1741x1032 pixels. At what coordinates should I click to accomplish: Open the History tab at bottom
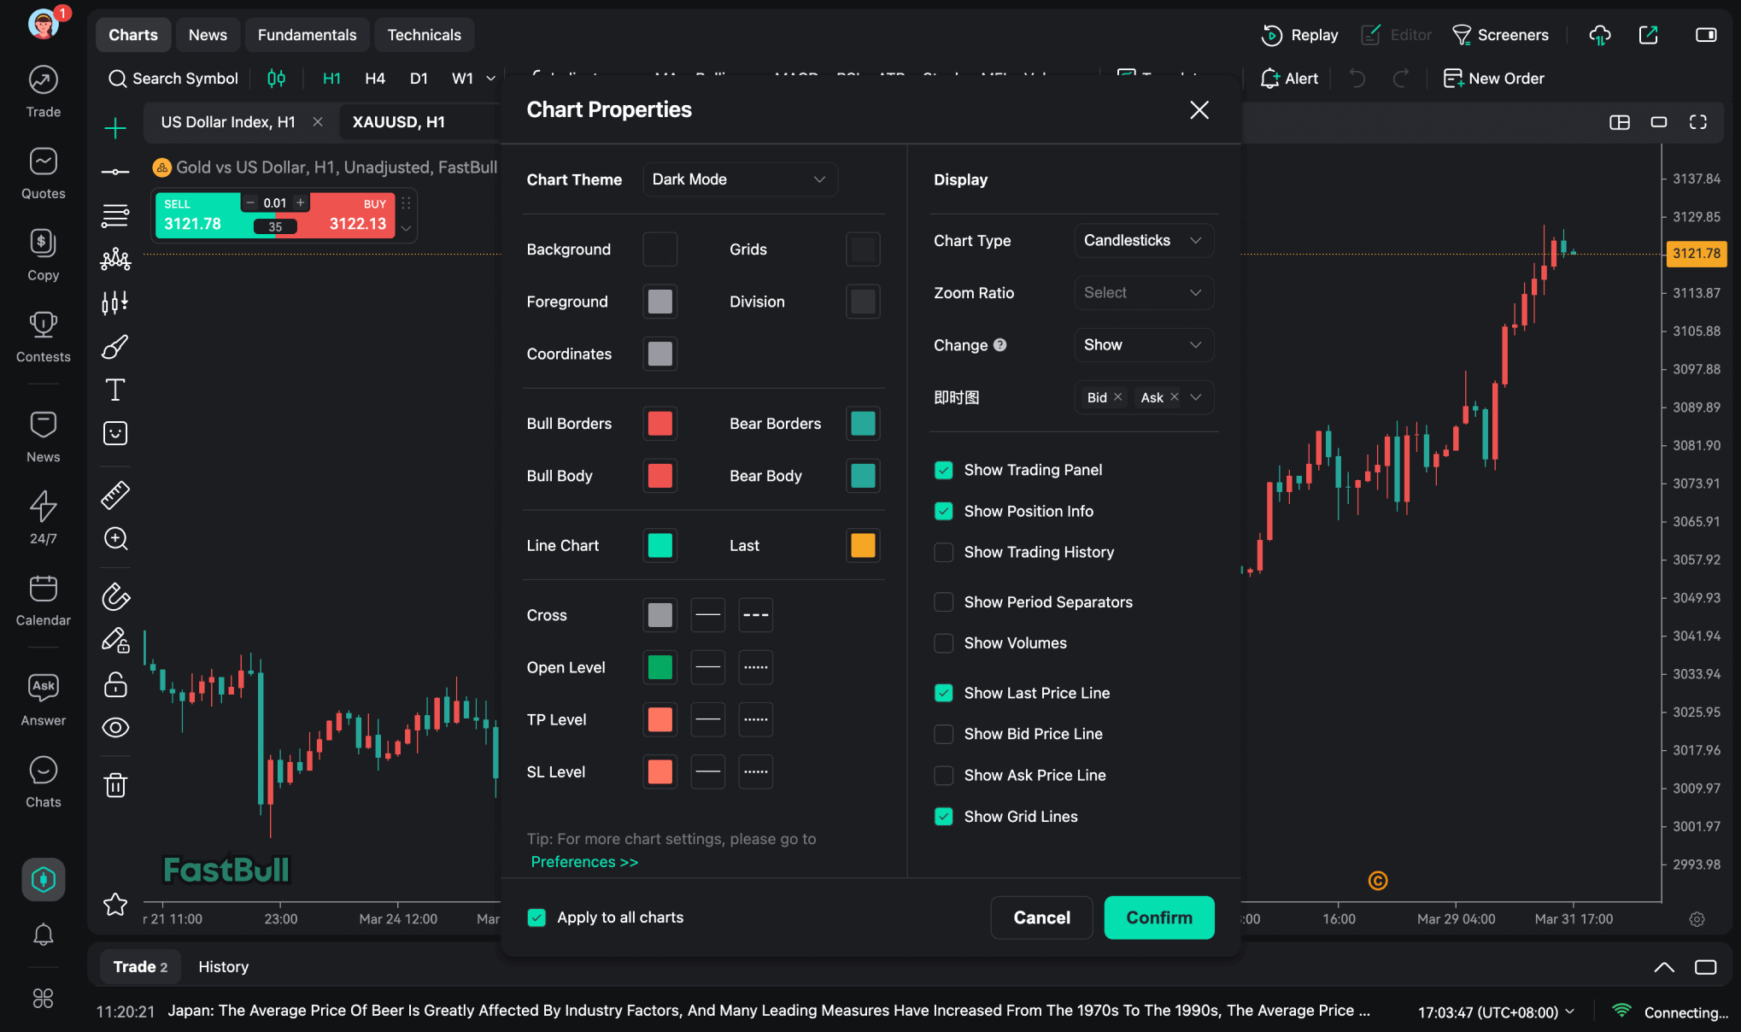pyautogui.click(x=223, y=967)
